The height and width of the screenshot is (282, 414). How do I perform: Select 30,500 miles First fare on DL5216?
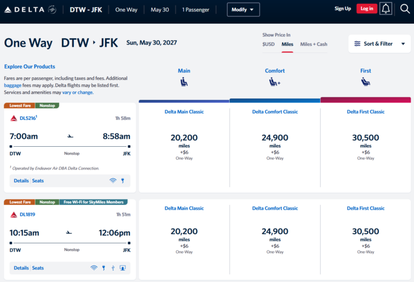(365, 147)
